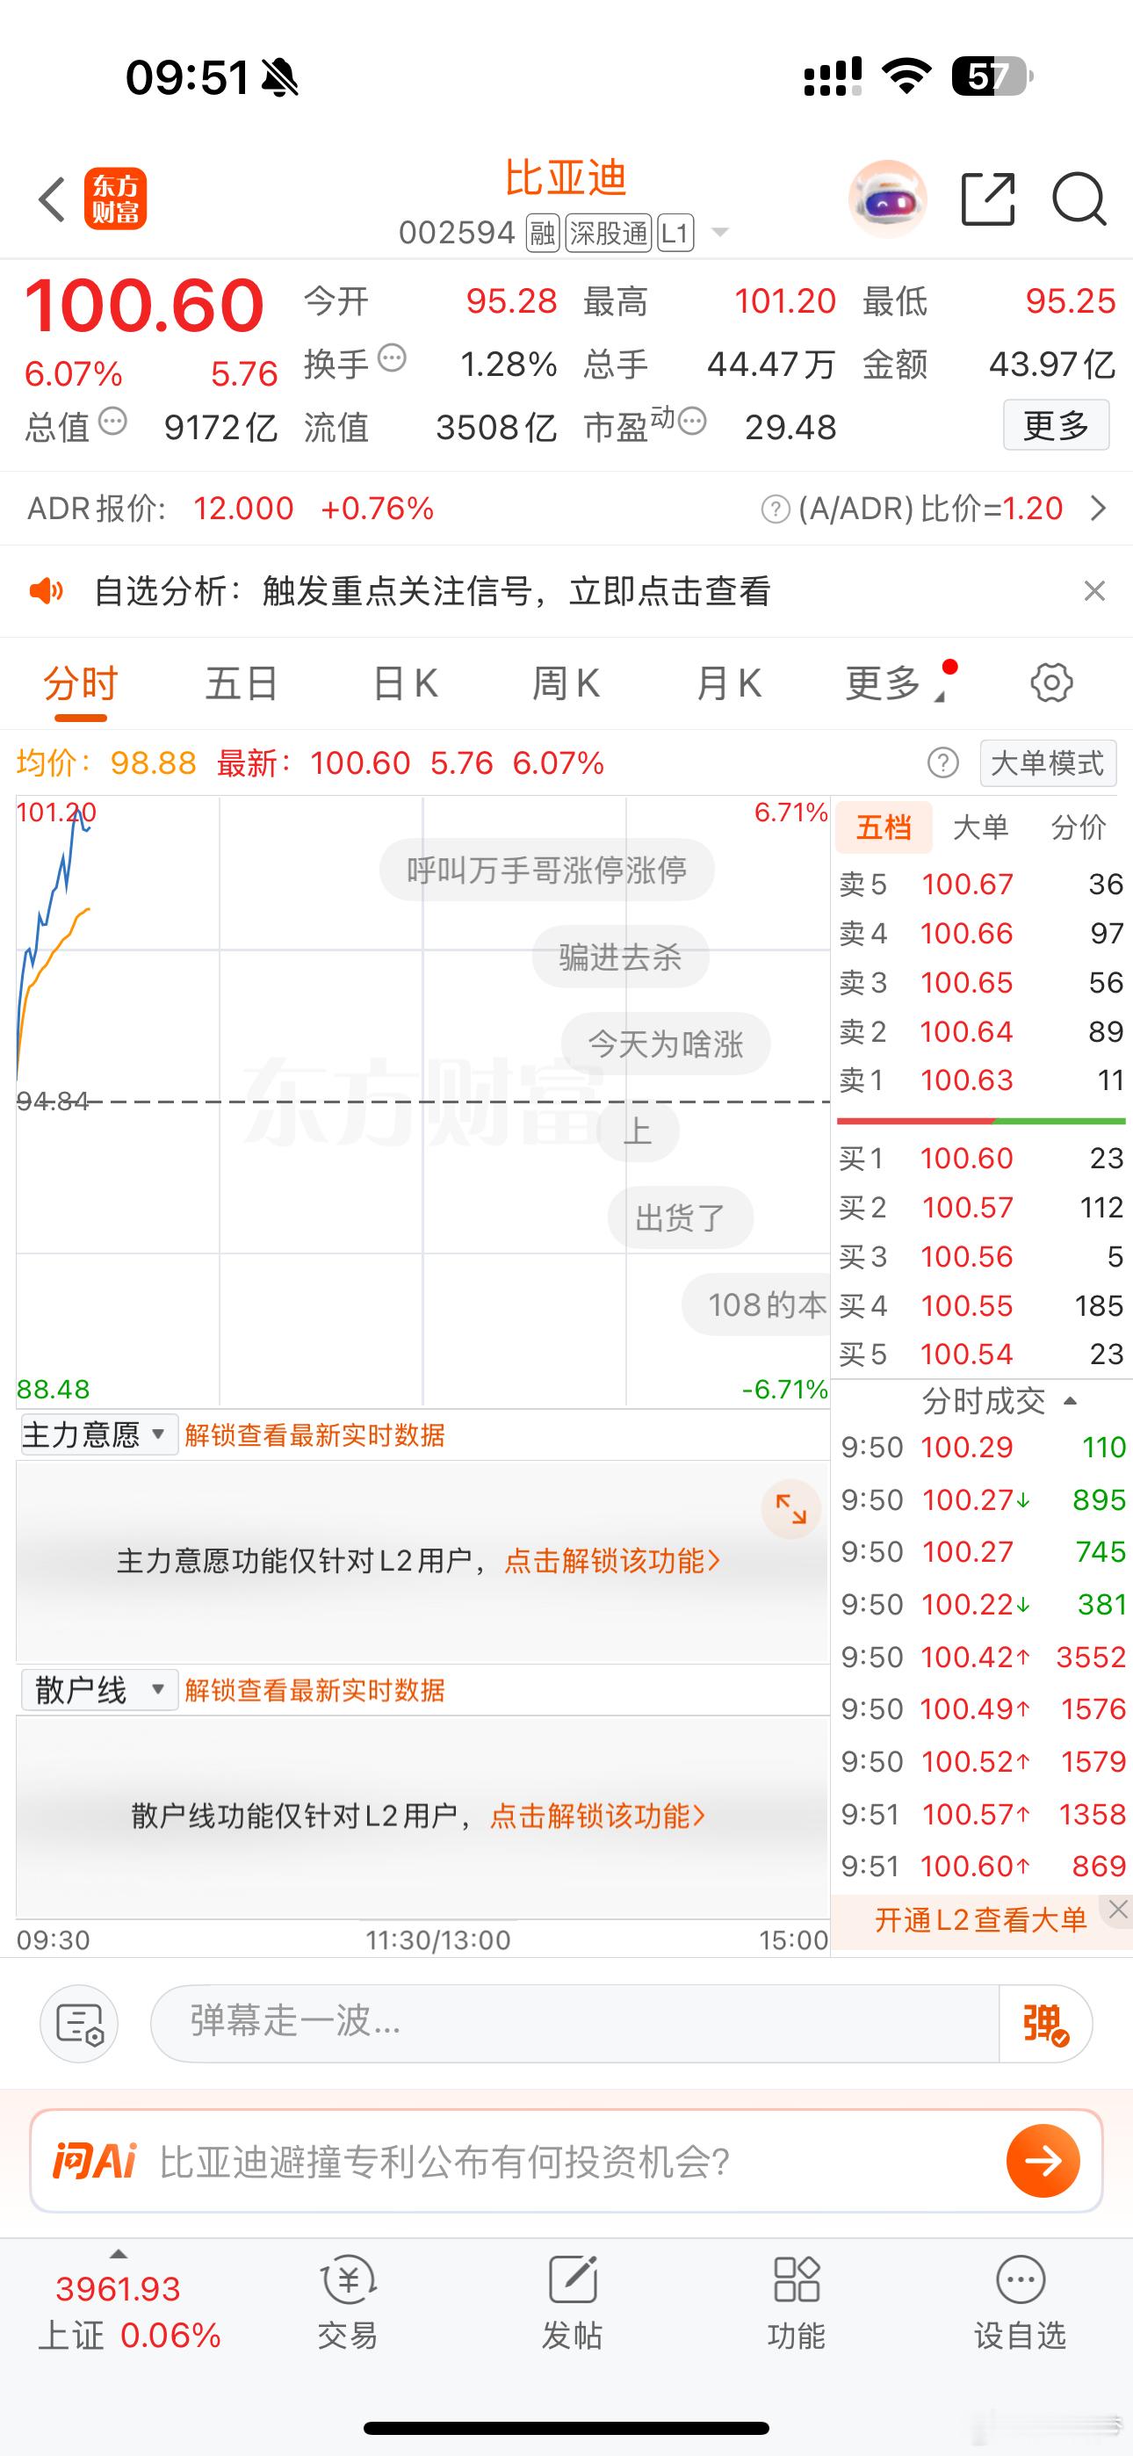
Task: Tap 开通L2查看大单 link
Action: pos(980,1920)
